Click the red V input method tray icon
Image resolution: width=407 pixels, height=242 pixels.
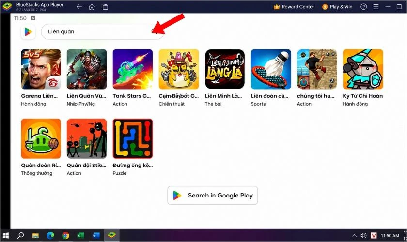pyautogui.click(x=374, y=236)
